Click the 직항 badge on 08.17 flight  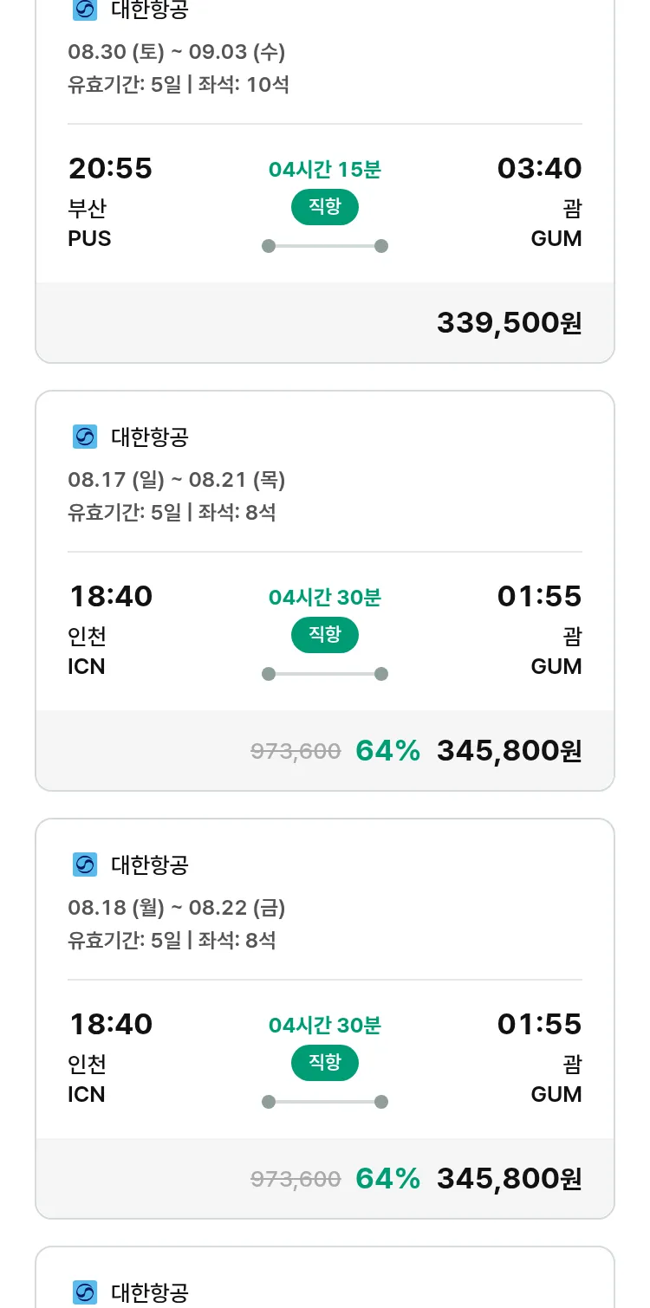point(325,635)
